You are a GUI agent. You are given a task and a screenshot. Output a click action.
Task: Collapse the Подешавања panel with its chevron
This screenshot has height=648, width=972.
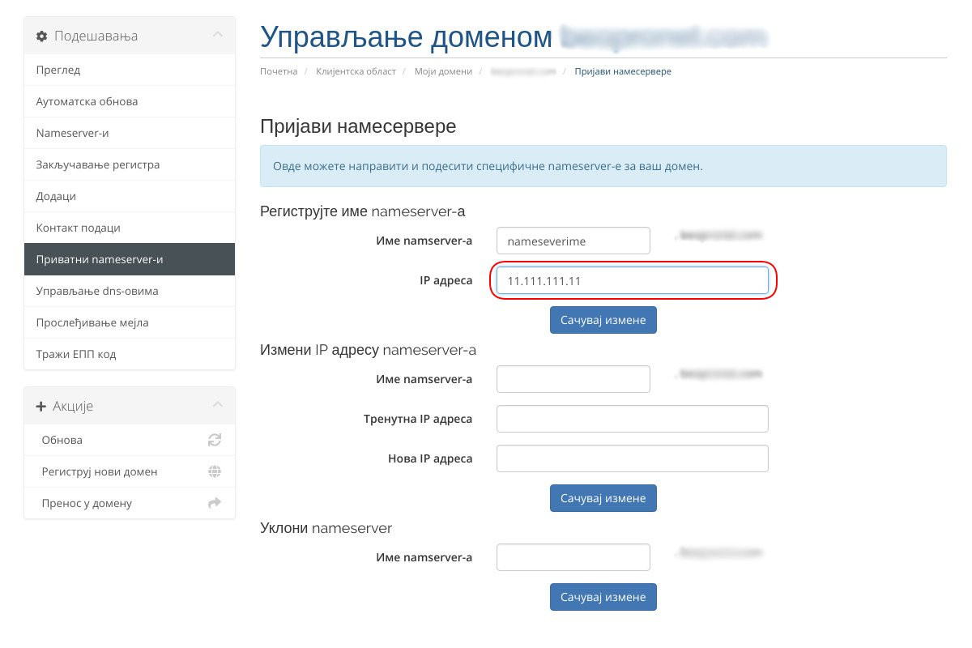pyautogui.click(x=217, y=36)
